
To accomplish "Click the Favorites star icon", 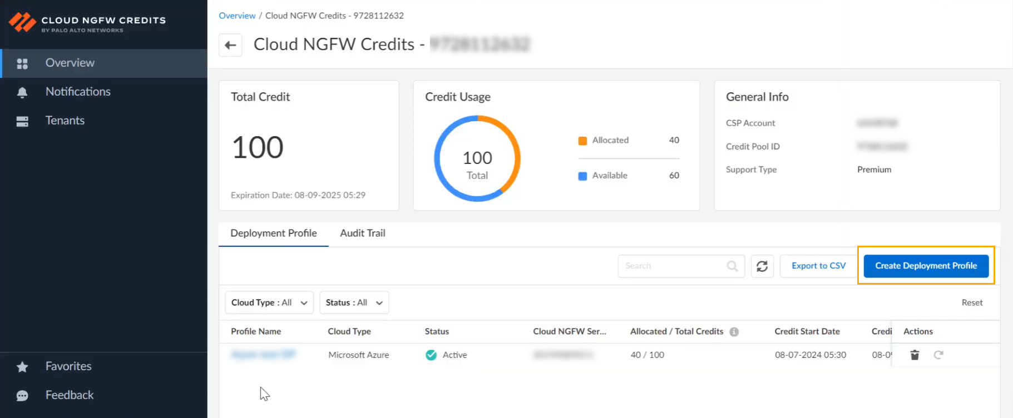I will [22, 367].
